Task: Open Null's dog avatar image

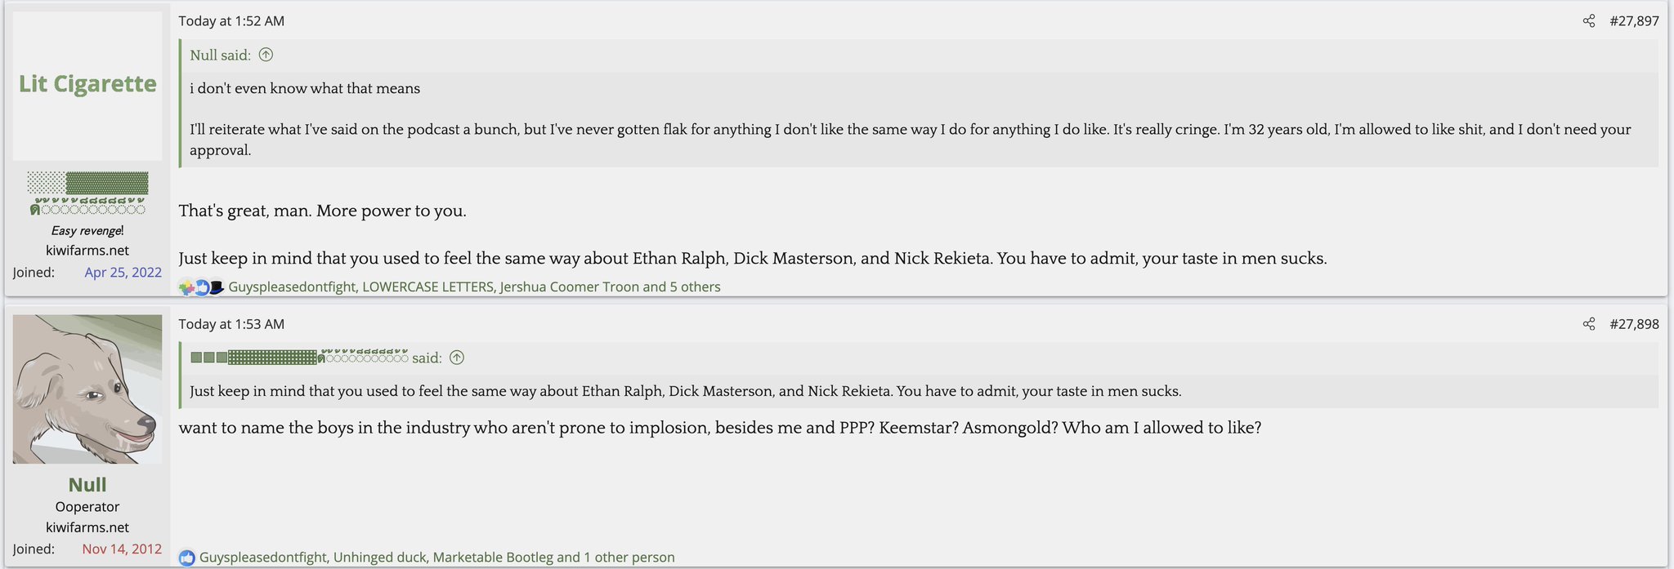Action: click(x=87, y=389)
